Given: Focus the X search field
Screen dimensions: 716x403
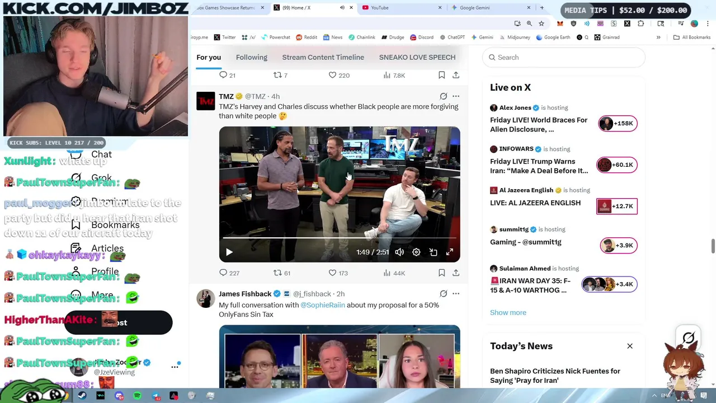Looking at the screenshot, I should point(563,57).
